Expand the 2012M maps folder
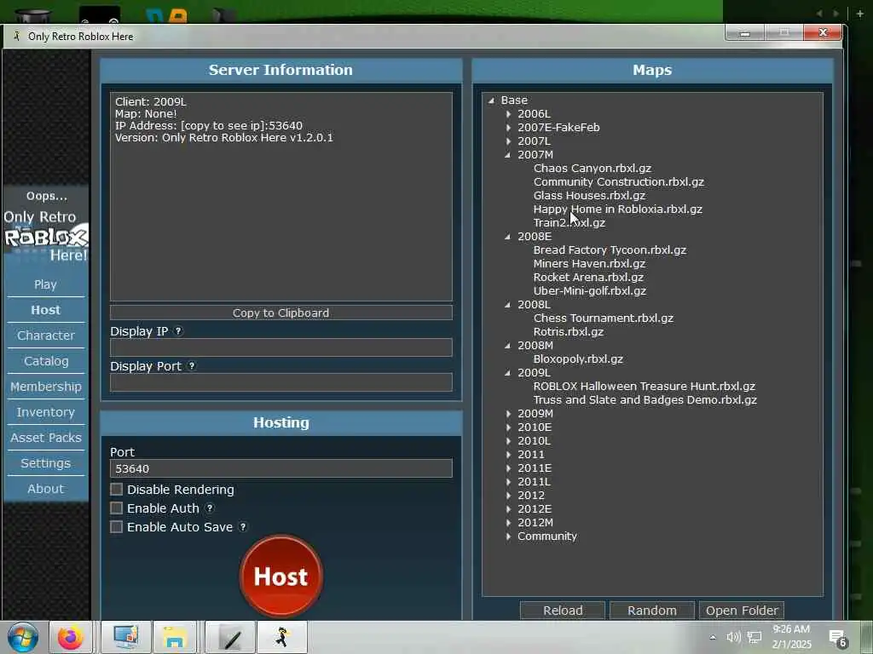The image size is (873, 654). point(508,522)
